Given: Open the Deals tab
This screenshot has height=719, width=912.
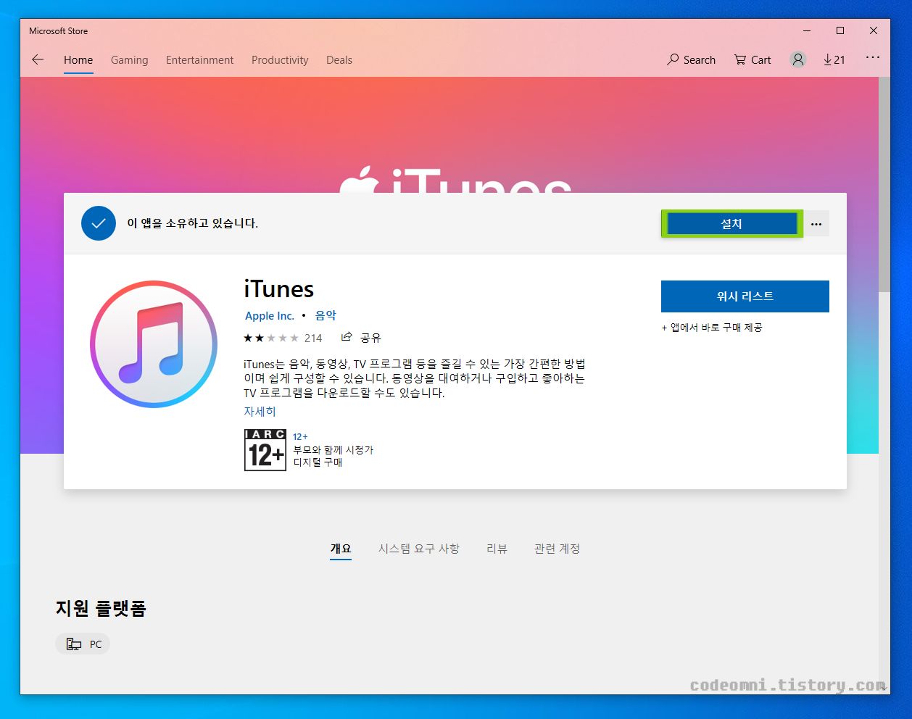Looking at the screenshot, I should coord(339,60).
